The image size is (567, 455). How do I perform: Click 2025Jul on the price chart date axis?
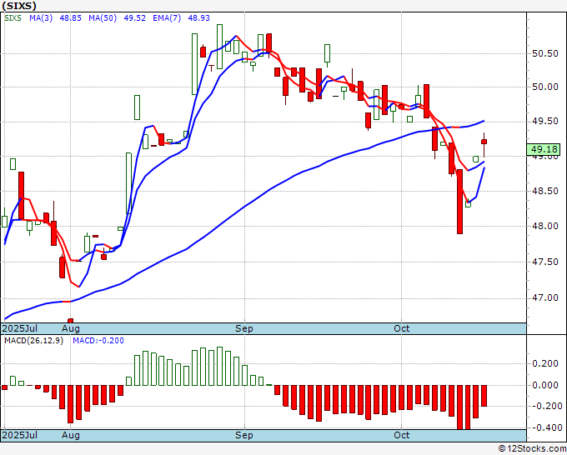[x=20, y=328]
